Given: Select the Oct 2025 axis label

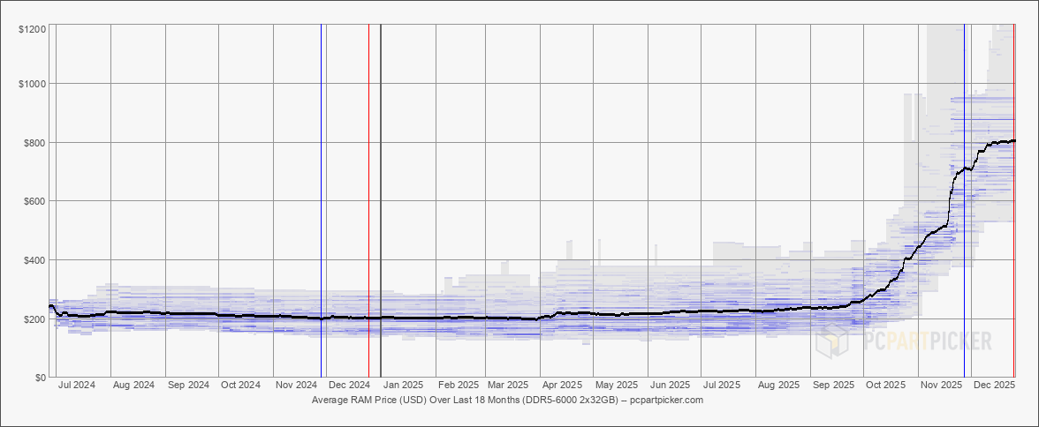Looking at the screenshot, I should click(x=886, y=385).
